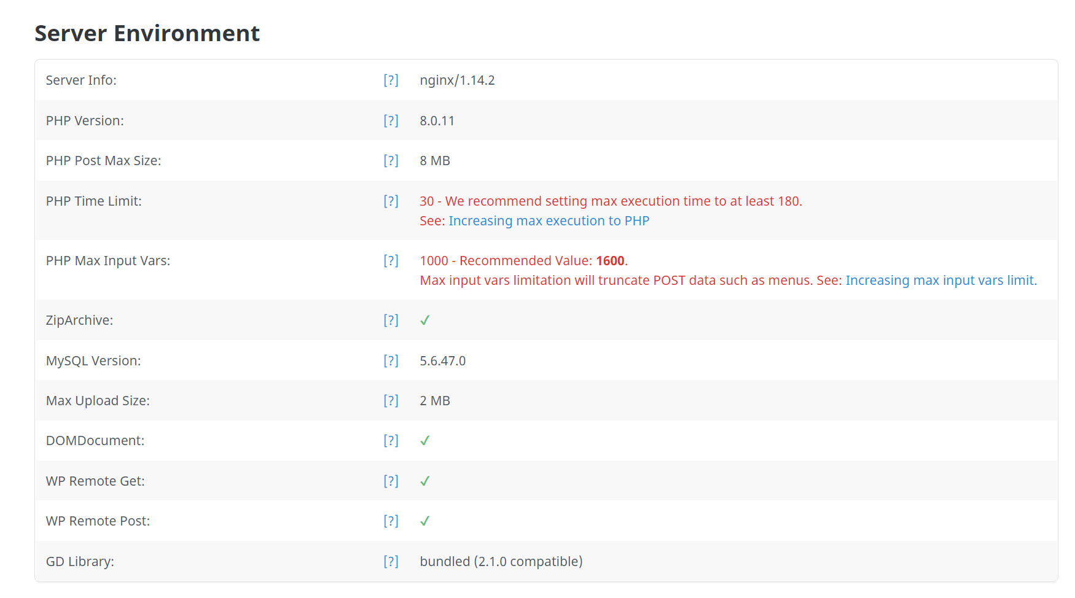Open the GD Library [?] help
The image size is (1075, 598).
pyautogui.click(x=391, y=562)
